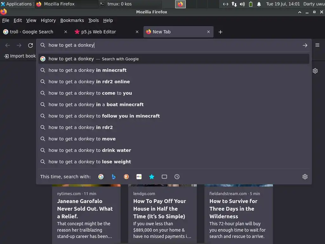The width and height of the screenshot is (325, 244).
Task: Switch to p5.js Web Editor tab
Action: [106, 32]
